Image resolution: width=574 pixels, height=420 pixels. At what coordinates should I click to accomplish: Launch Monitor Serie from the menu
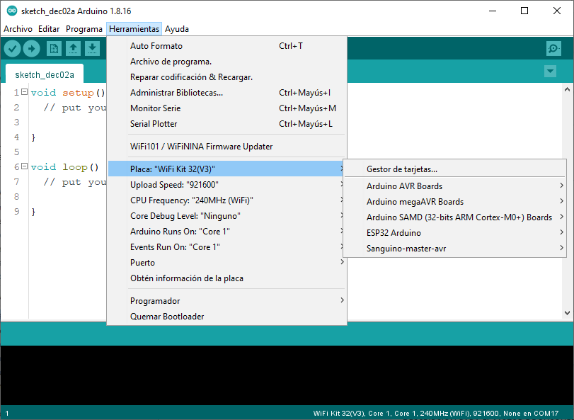tap(227, 108)
